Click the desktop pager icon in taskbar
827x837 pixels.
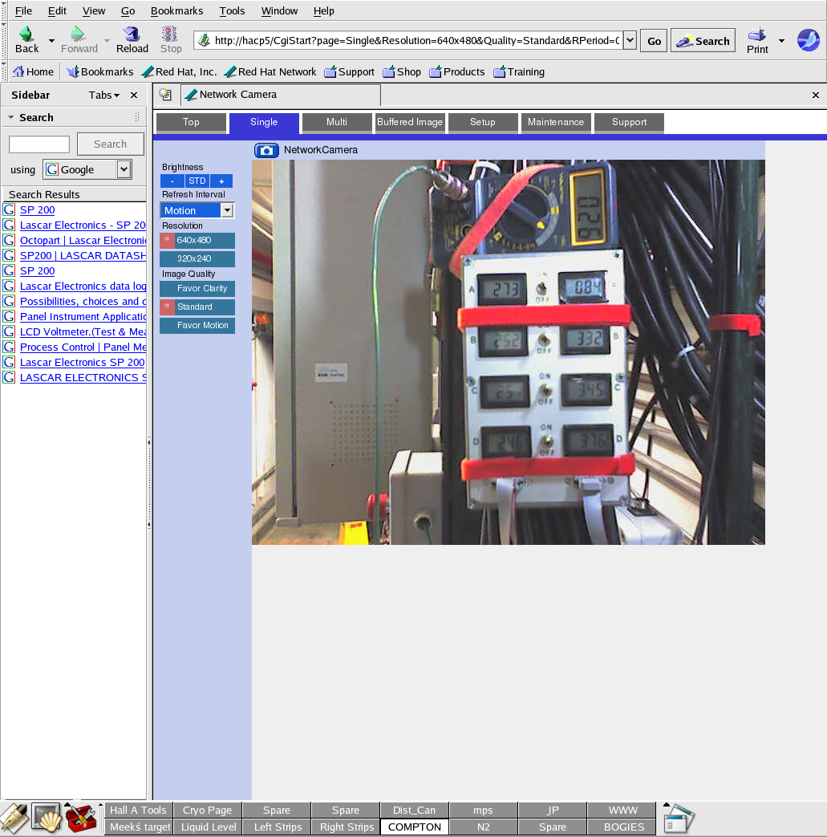coord(678,819)
